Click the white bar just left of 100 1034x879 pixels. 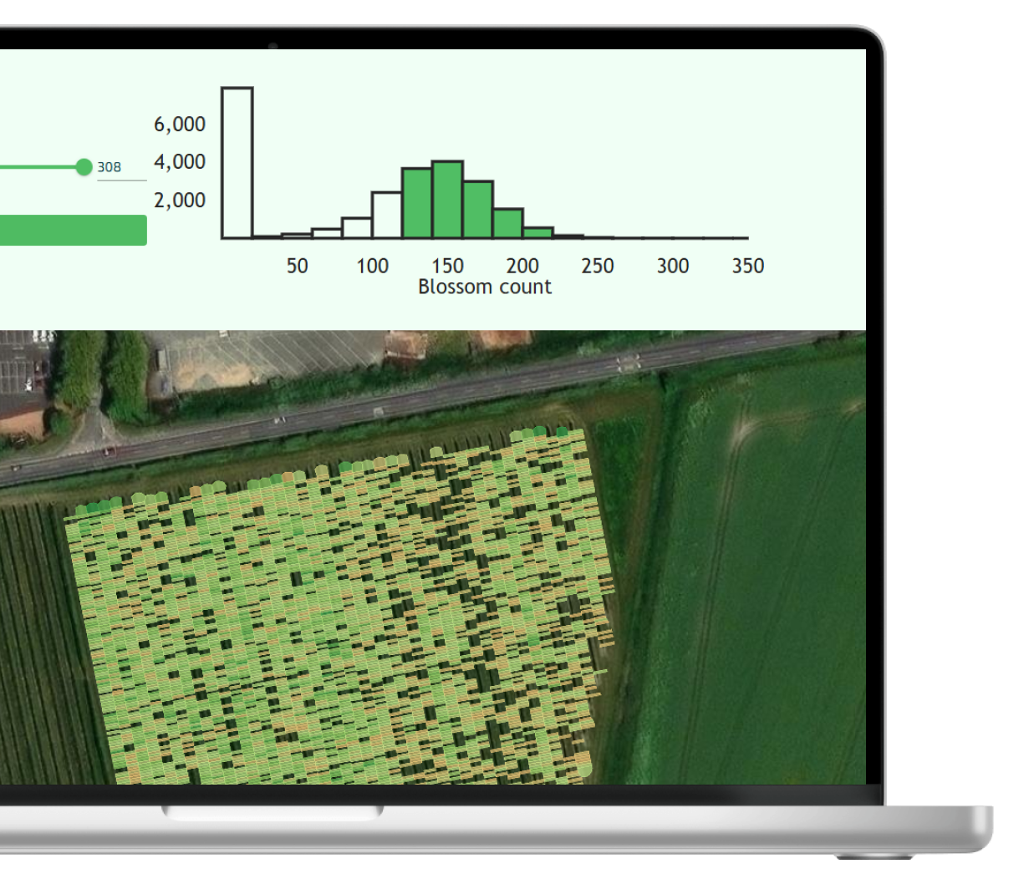coord(357,227)
